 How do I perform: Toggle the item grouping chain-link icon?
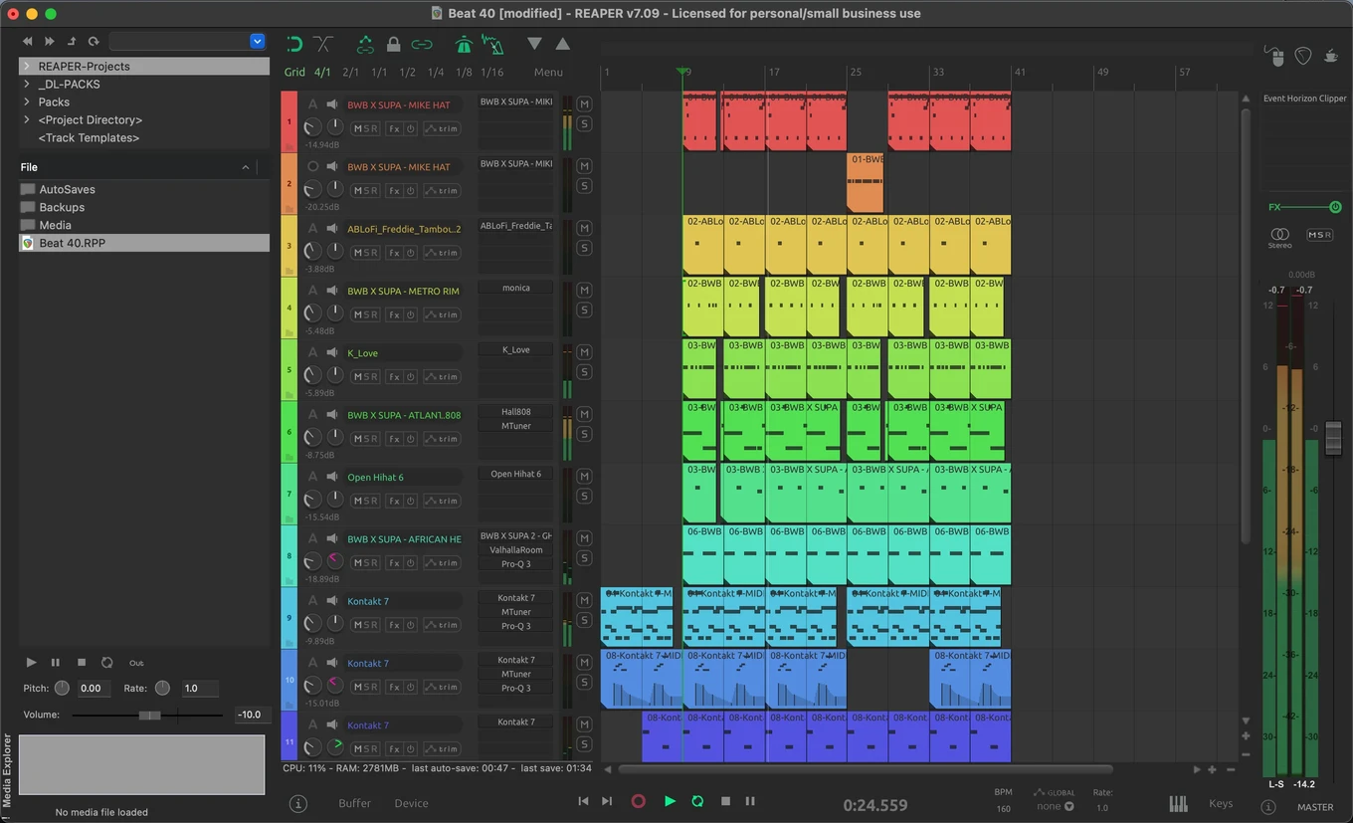tap(422, 44)
